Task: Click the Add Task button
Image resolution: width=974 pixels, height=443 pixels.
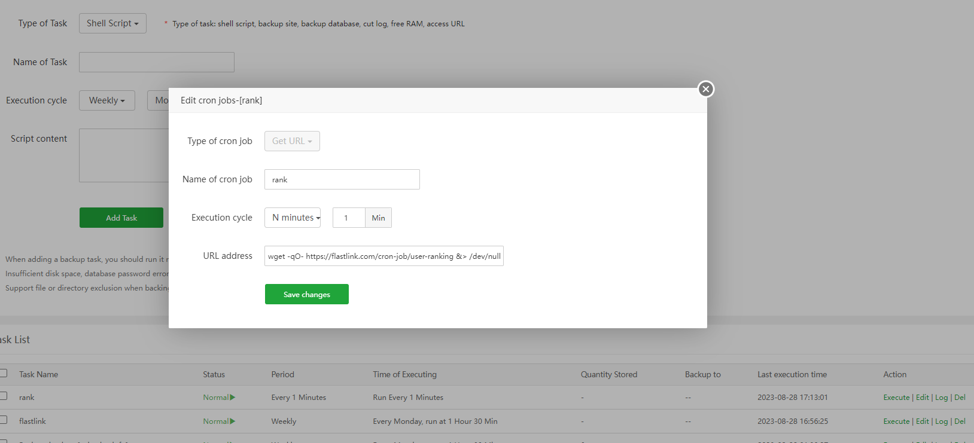Action: click(x=121, y=218)
